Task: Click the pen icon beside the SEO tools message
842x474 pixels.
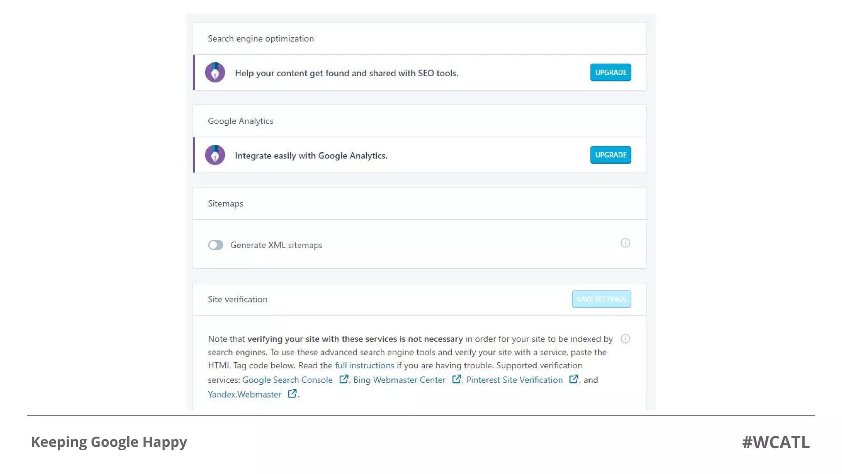Action: (215, 72)
